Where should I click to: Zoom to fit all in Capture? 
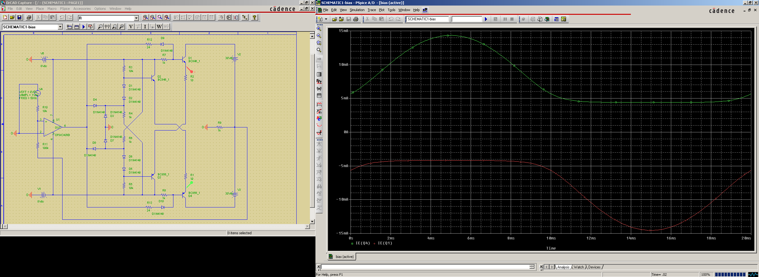click(x=167, y=18)
